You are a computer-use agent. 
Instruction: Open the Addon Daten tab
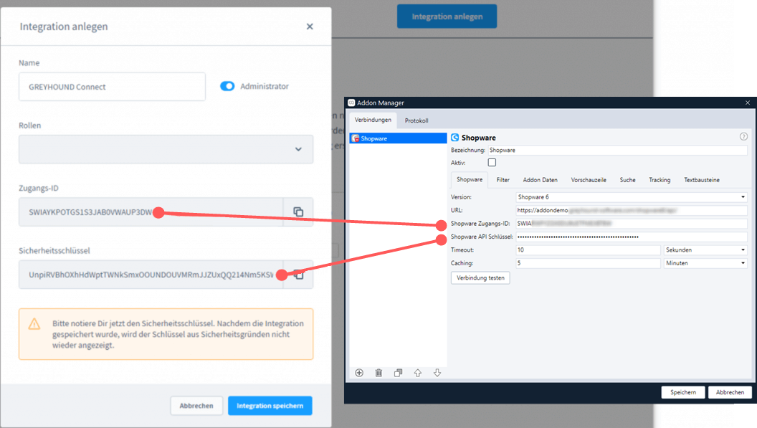541,180
